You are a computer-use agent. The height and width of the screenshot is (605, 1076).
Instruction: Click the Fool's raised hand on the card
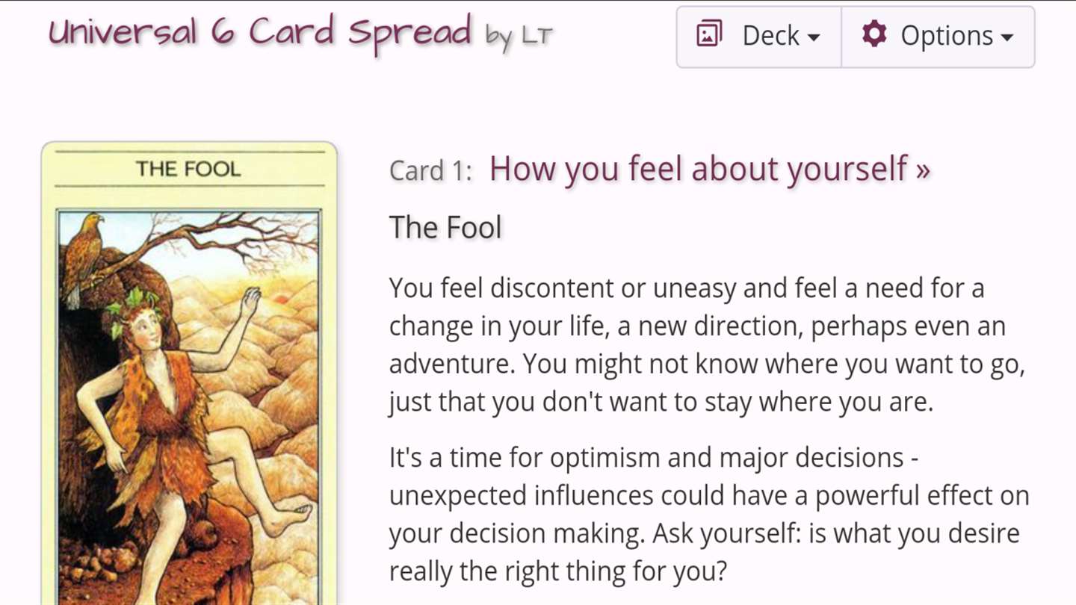pos(250,300)
